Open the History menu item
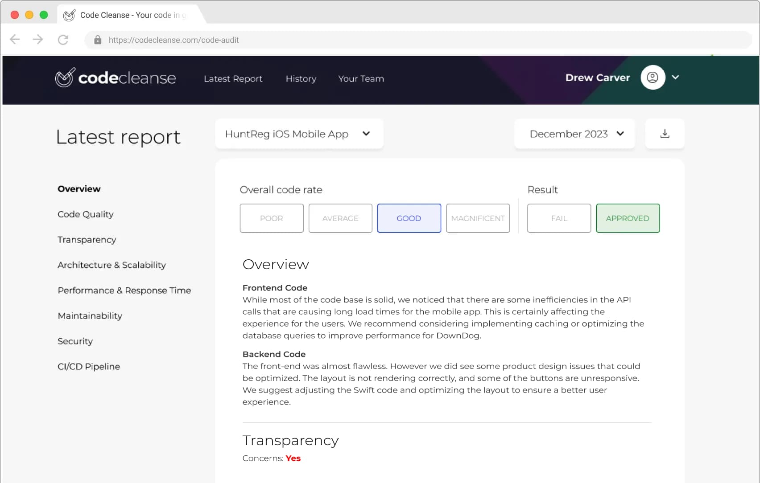The height and width of the screenshot is (483, 760). point(301,79)
